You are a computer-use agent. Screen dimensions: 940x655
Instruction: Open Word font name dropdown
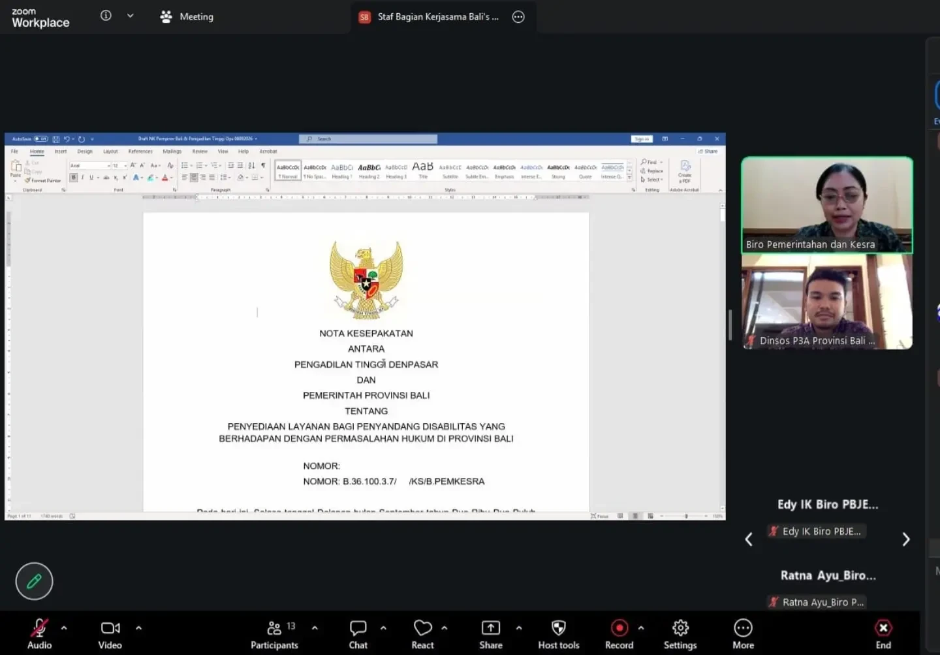[108, 166]
